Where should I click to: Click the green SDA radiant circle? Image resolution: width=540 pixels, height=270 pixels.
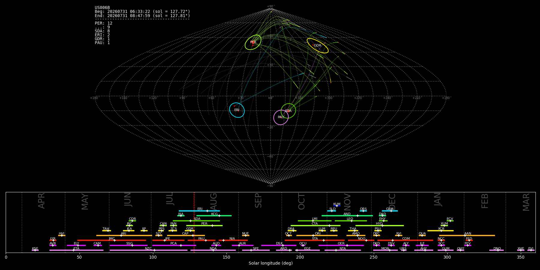click(288, 111)
